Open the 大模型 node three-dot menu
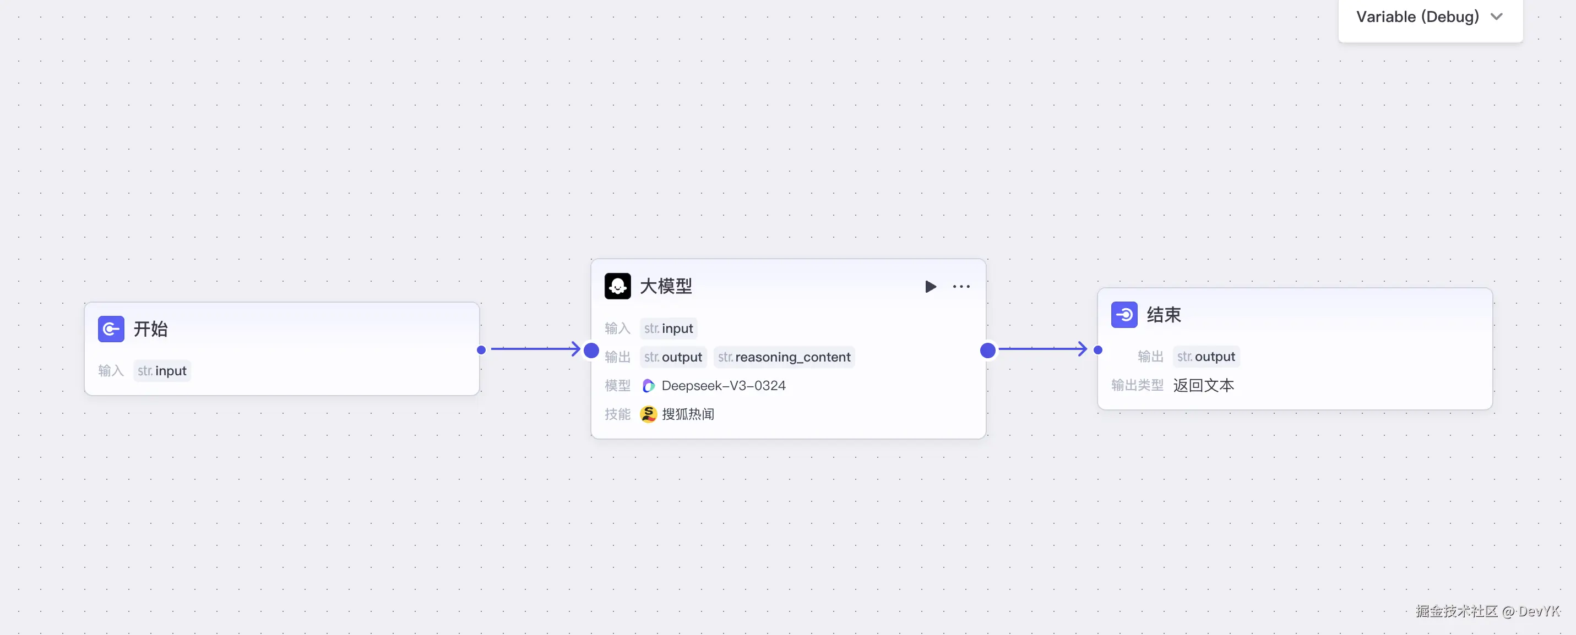1576x635 pixels. tap(961, 287)
